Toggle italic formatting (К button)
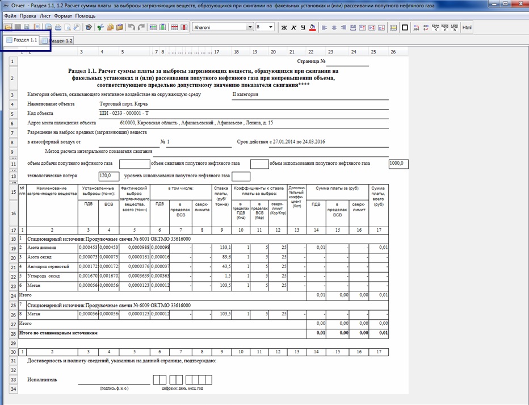This screenshot has height=405, width=529. (293, 27)
